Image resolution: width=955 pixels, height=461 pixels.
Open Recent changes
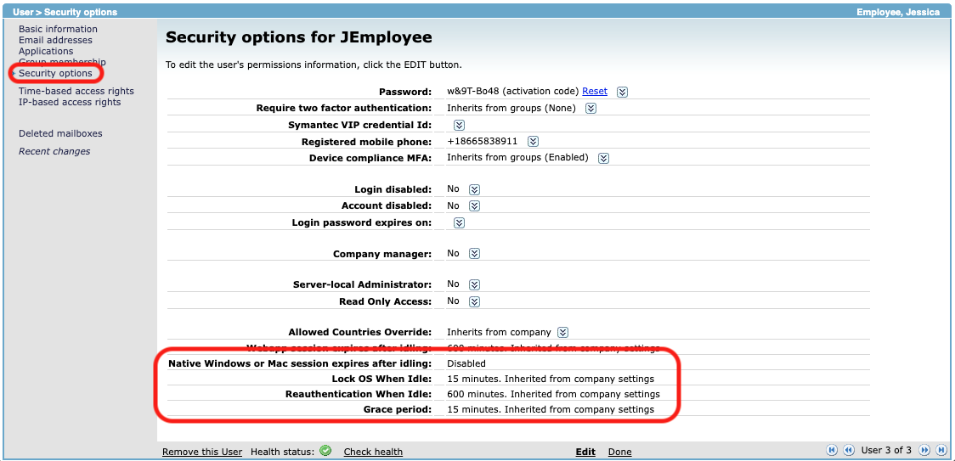(54, 151)
